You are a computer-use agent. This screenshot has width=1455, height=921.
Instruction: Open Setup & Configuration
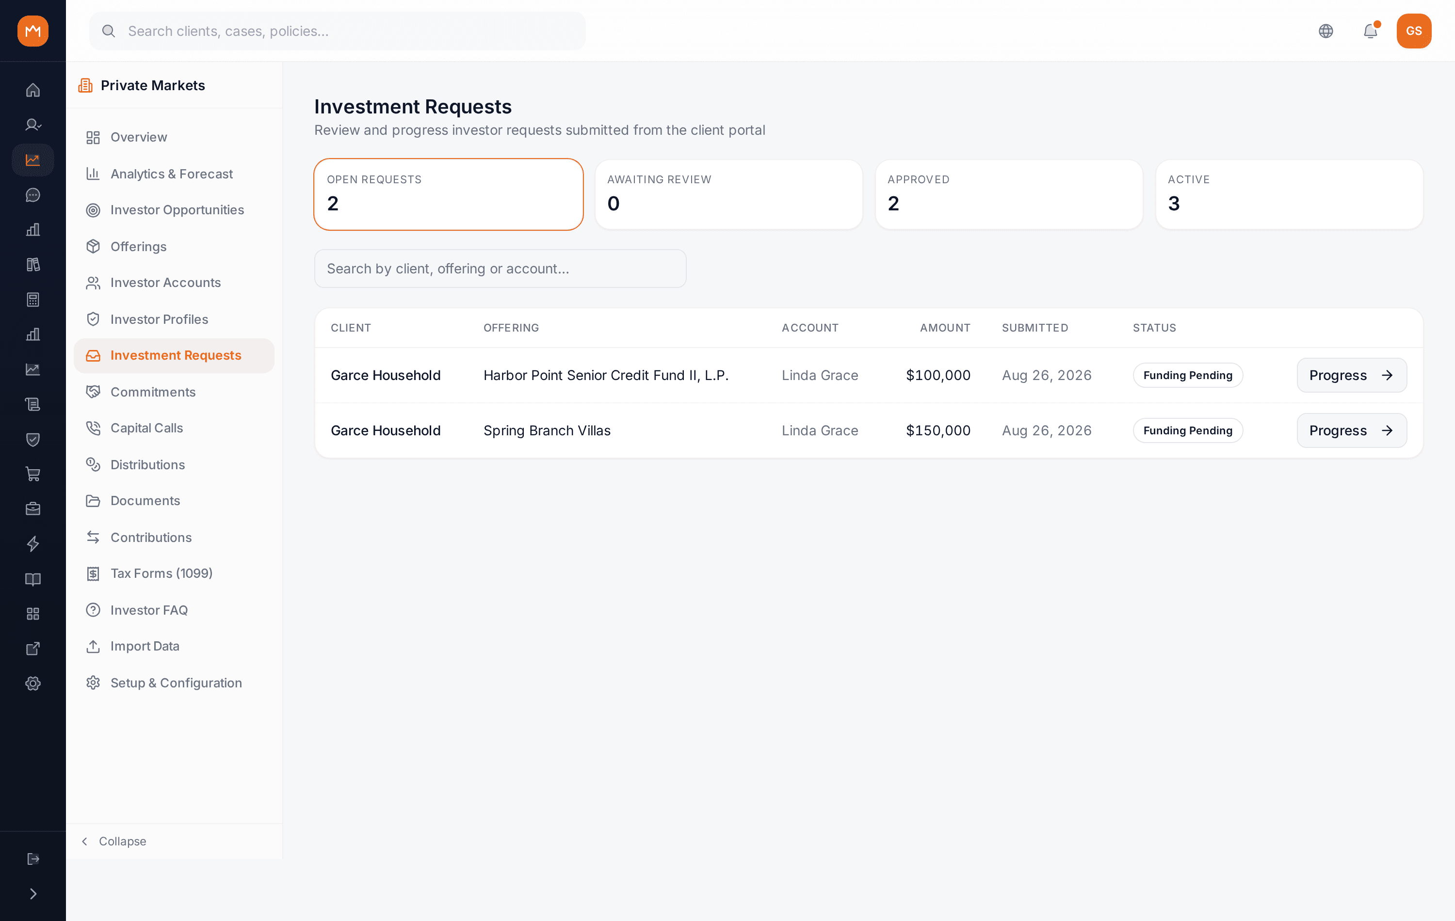tap(174, 683)
